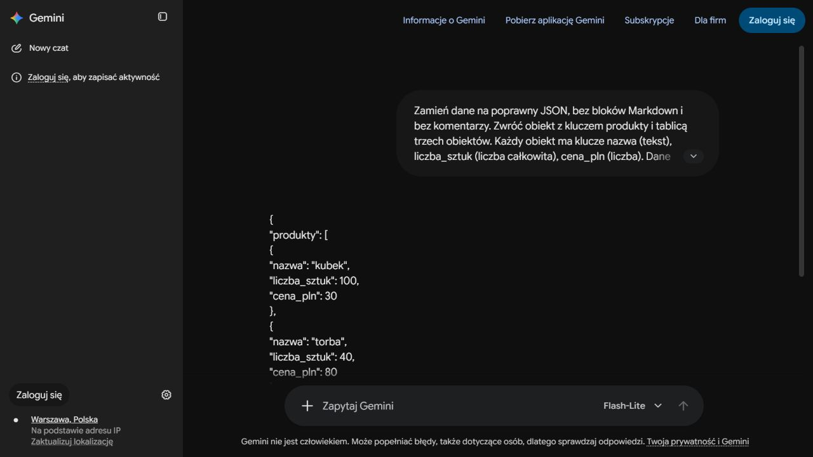The height and width of the screenshot is (457, 813).
Task: Click the blue Zaloguj się button at top
Action: point(772,20)
